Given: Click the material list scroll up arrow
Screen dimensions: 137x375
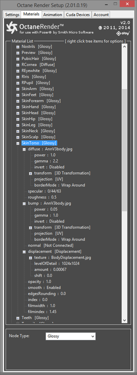Looking at the screenshot, I should point(125,47).
